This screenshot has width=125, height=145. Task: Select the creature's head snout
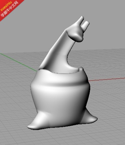[76, 35]
